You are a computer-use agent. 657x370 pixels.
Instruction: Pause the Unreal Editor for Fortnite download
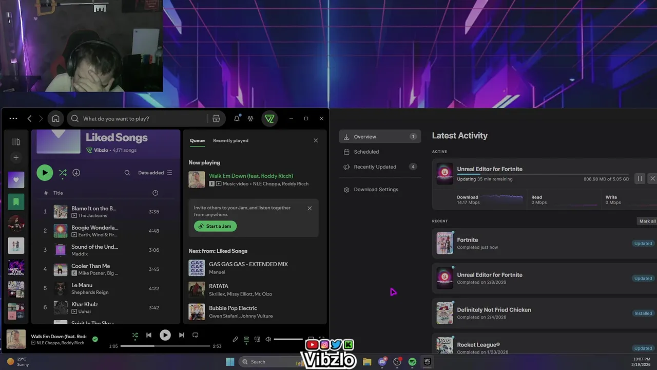pyautogui.click(x=640, y=178)
